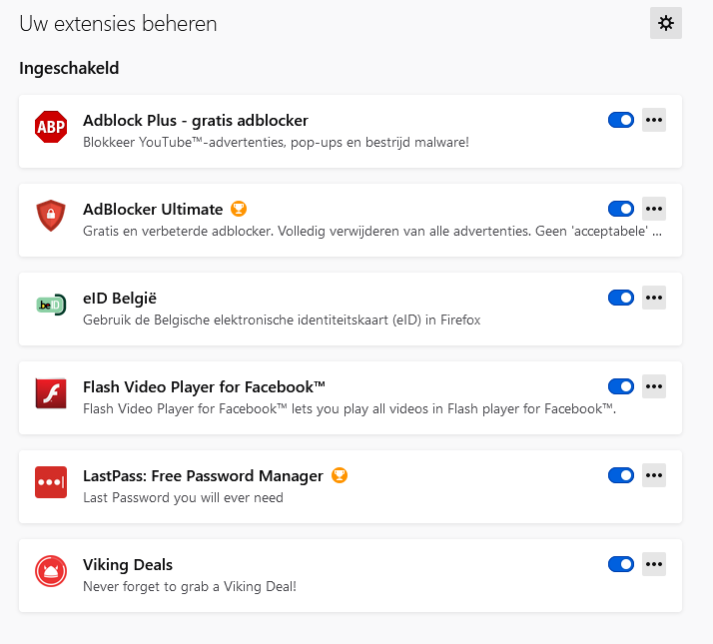Disable the Viking Deals toggle switch
The height and width of the screenshot is (644, 713).
click(x=621, y=564)
